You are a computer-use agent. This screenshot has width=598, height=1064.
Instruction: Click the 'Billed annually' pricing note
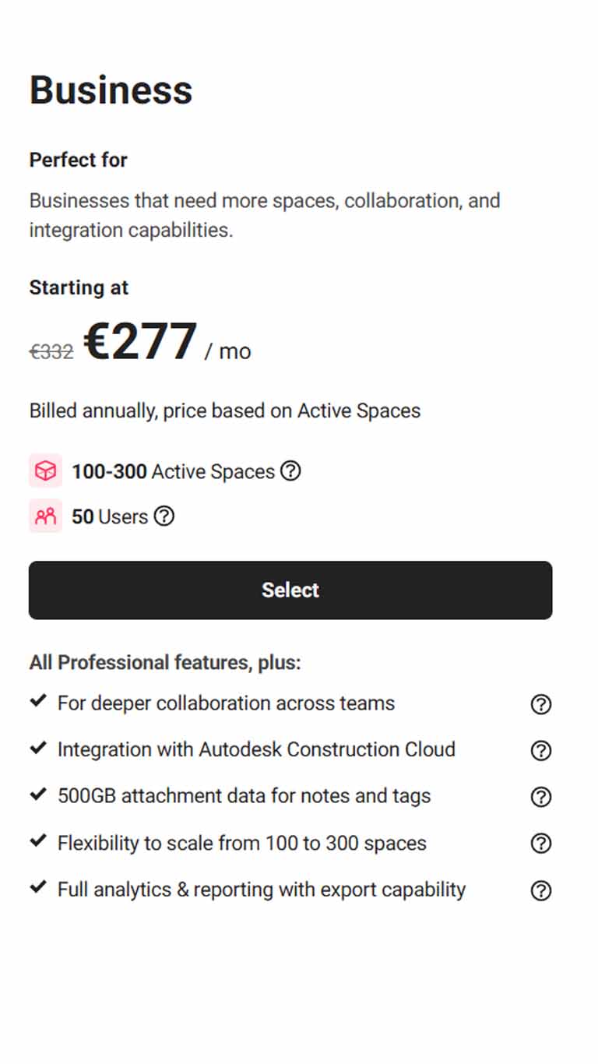pos(225,411)
